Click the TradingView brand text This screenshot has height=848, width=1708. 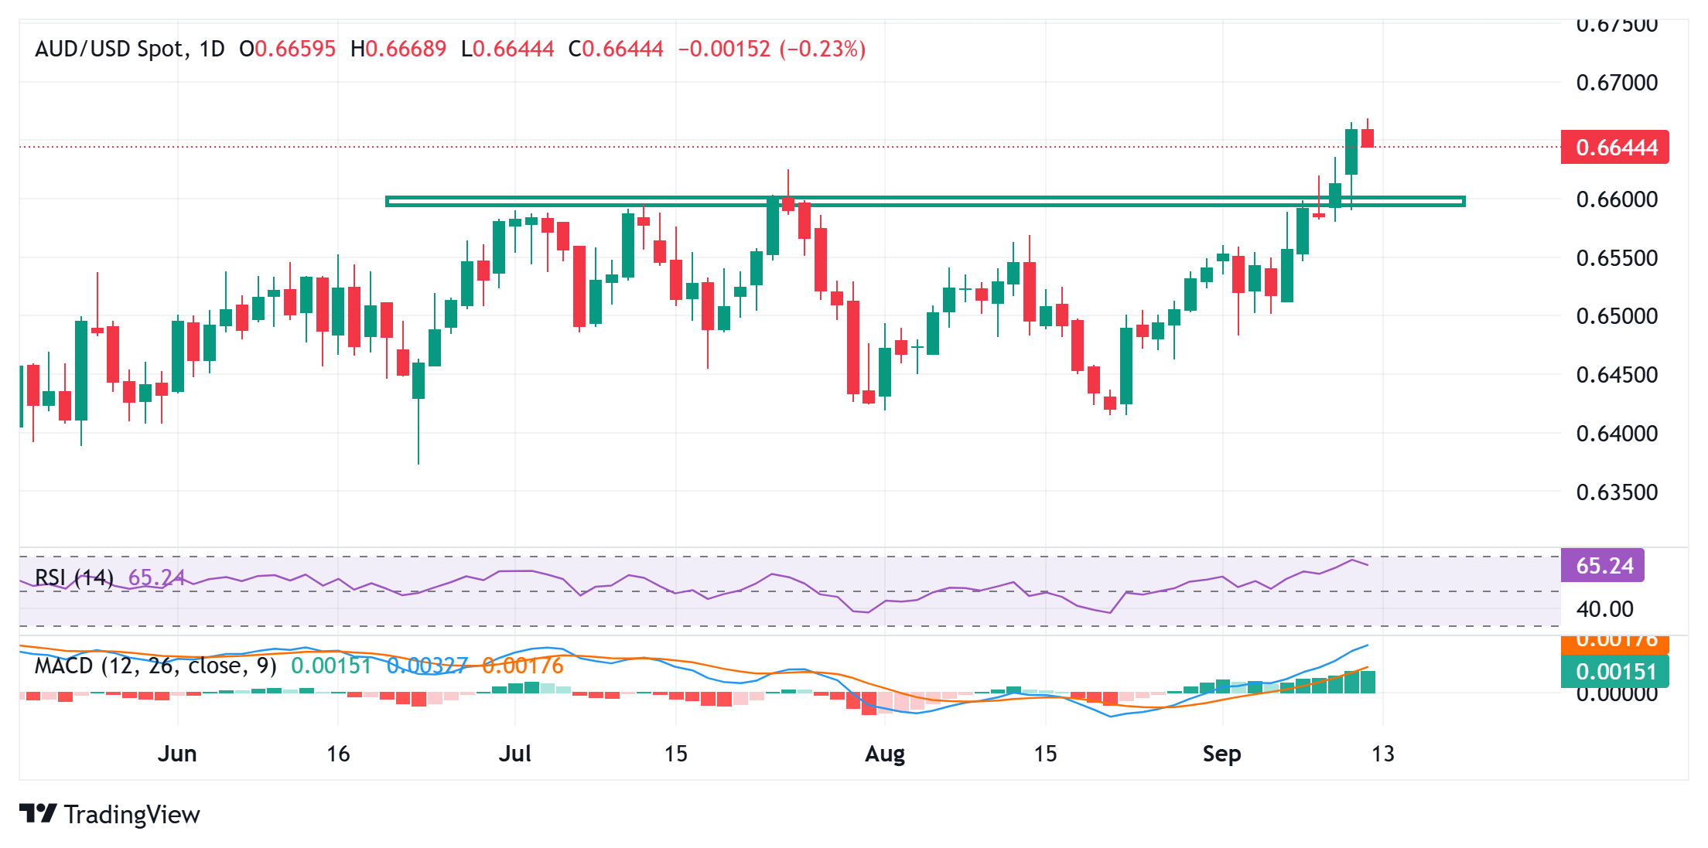132,815
